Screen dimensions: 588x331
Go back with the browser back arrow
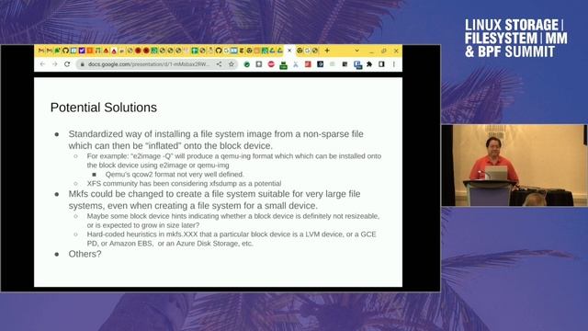tap(42, 64)
